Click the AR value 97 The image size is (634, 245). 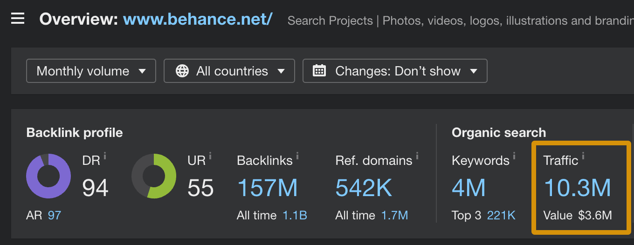pyautogui.click(x=55, y=215)
